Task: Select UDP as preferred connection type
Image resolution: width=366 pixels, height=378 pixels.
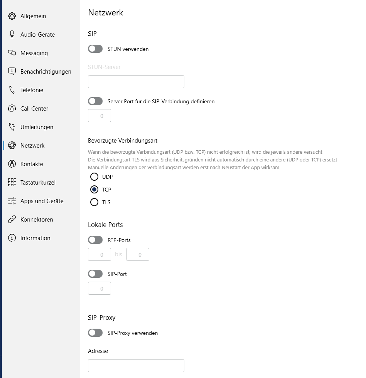Action: [x=94, y=177]
